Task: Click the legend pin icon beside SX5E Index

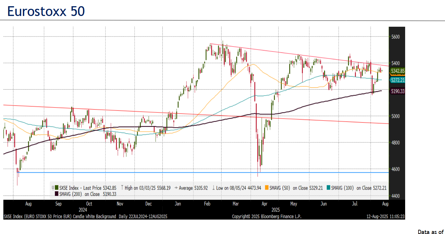Action: [x=53, y=188]
